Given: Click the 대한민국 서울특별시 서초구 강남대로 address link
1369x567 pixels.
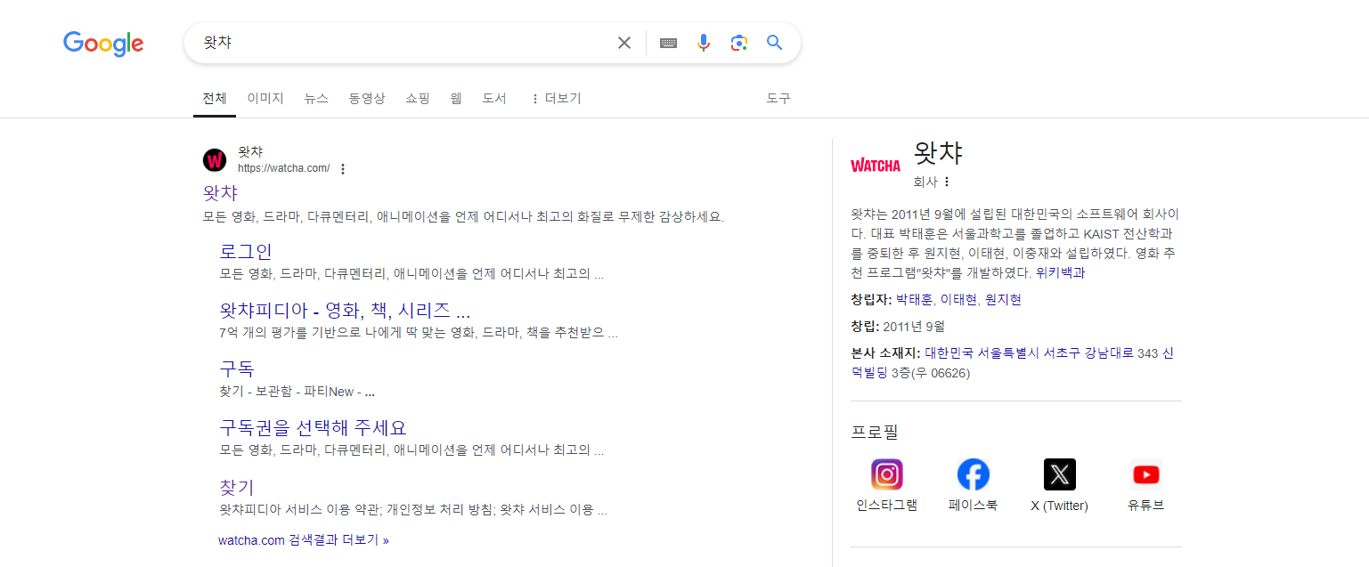Looking at the screenshot, I should [x=1029, y=353].
